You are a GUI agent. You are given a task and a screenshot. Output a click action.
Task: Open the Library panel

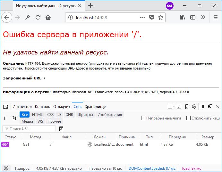tap(183, 17)
